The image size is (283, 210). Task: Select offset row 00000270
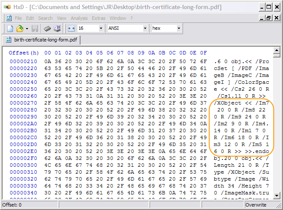pos(23,103)
